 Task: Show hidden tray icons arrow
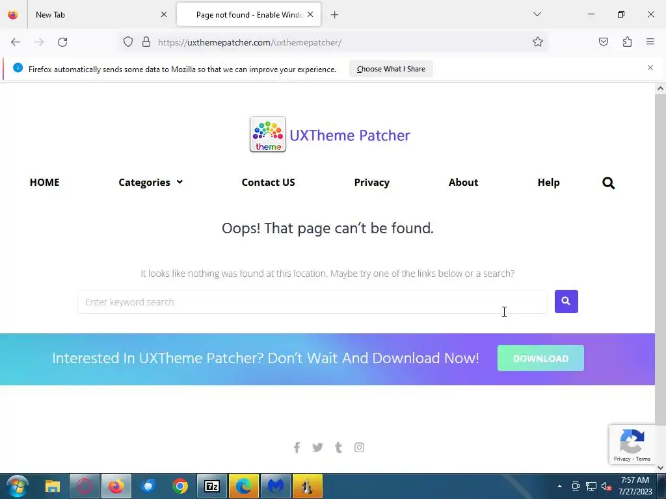pyautogui.click(x=559, y=486)
